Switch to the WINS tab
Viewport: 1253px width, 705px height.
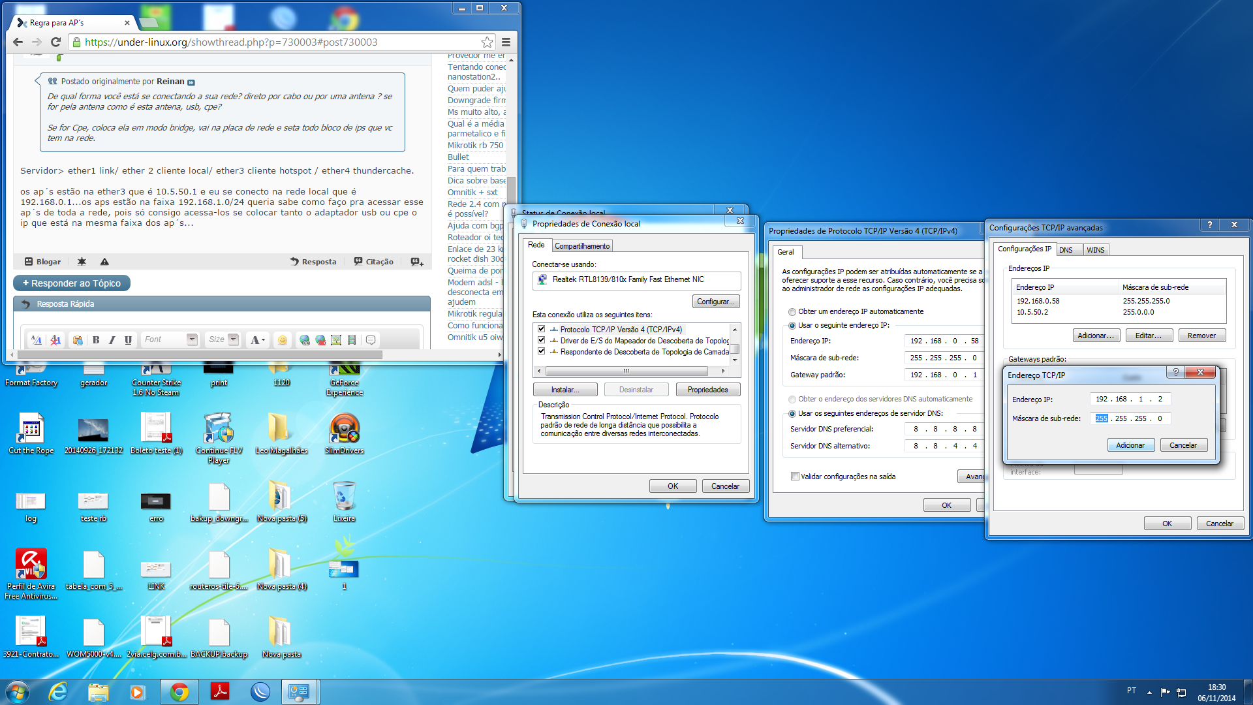coord(1095,250)
